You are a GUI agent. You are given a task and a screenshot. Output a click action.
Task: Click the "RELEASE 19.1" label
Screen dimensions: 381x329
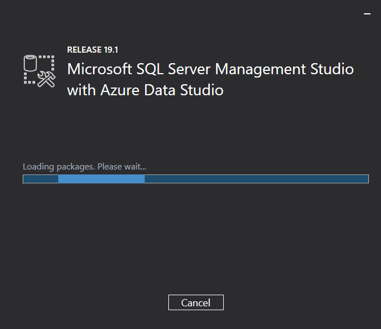coord(92,50)
